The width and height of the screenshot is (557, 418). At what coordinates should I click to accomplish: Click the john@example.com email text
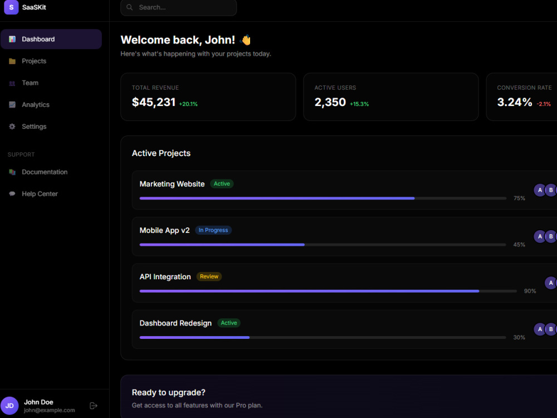tap(50, 410)
